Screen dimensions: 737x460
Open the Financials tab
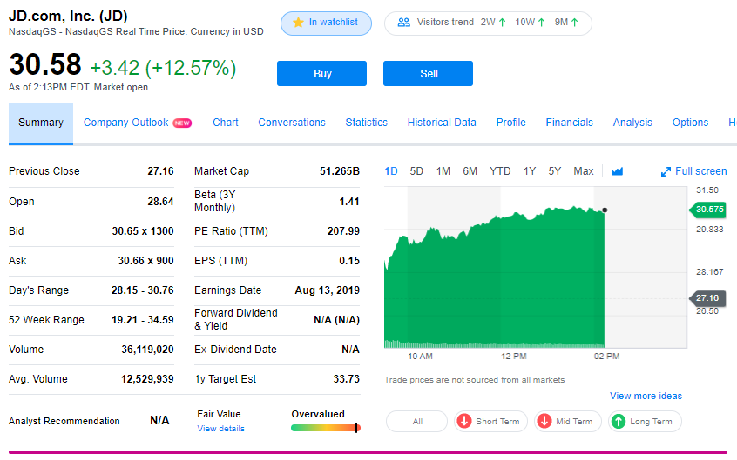(570, 123)
